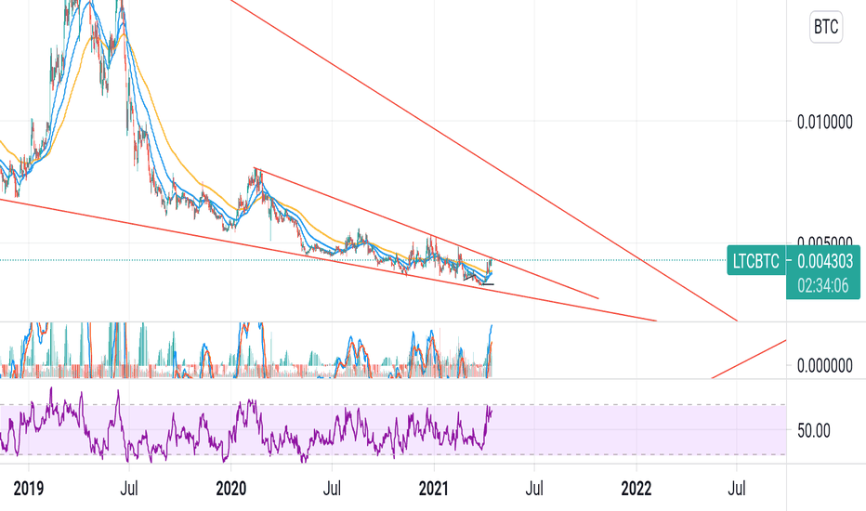Click the Jul label between 2019 and 2020
The height and width of the screenshot is (511, 866).
(x=128, y=489)
